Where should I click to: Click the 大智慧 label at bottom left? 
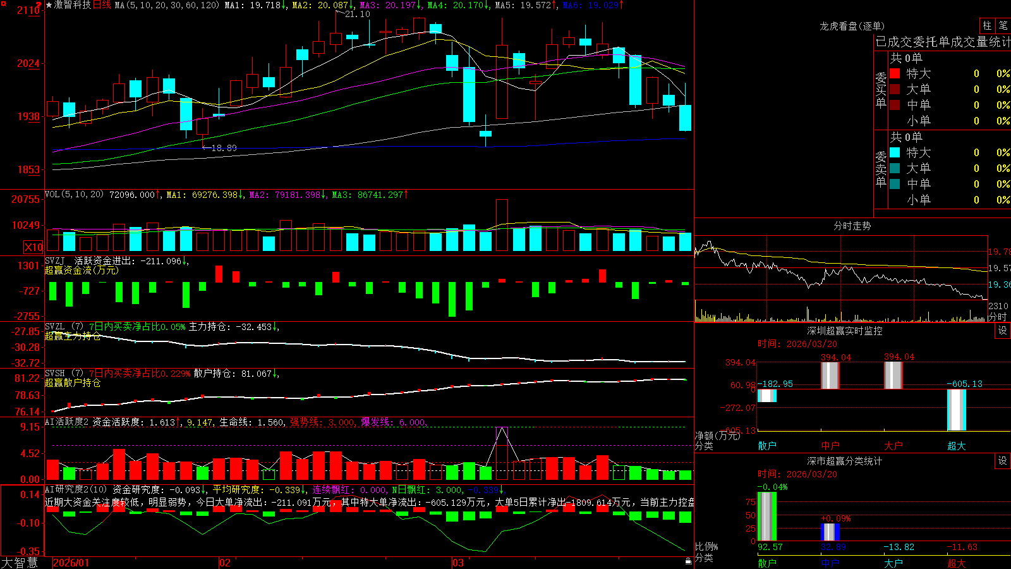point(20,563)
